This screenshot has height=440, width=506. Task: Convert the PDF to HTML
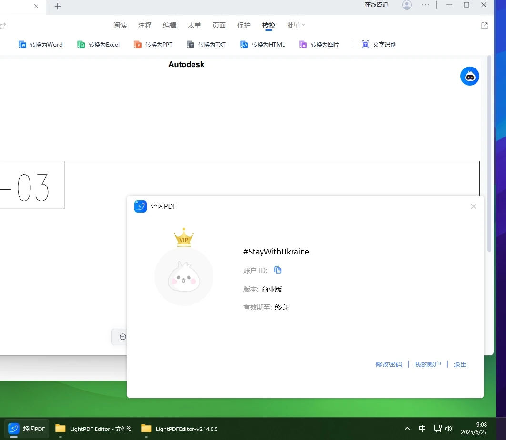click(263, 44)
